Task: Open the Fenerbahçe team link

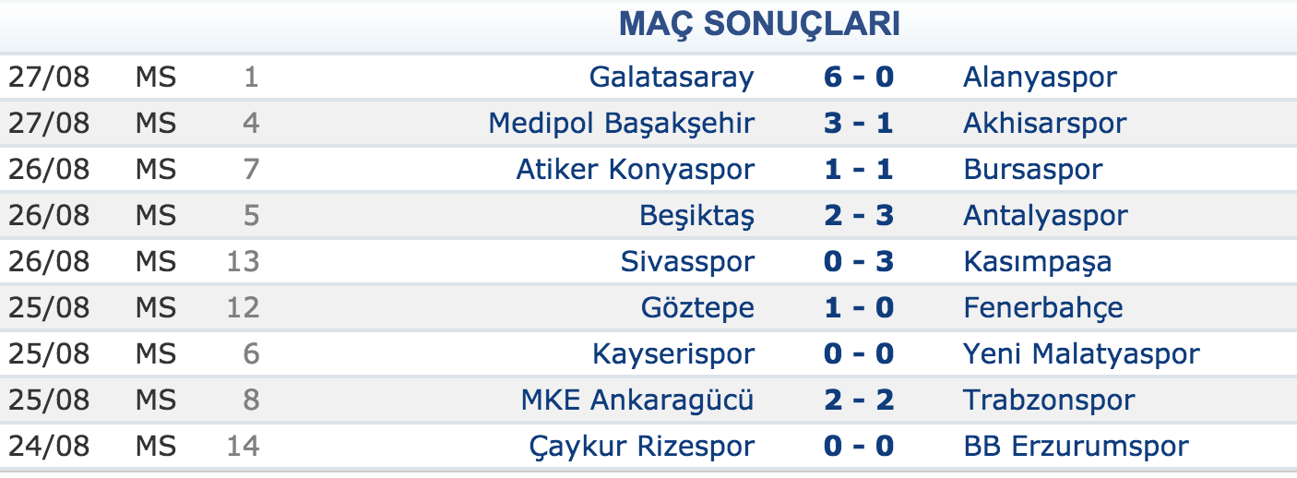Action: [1043, 308]
